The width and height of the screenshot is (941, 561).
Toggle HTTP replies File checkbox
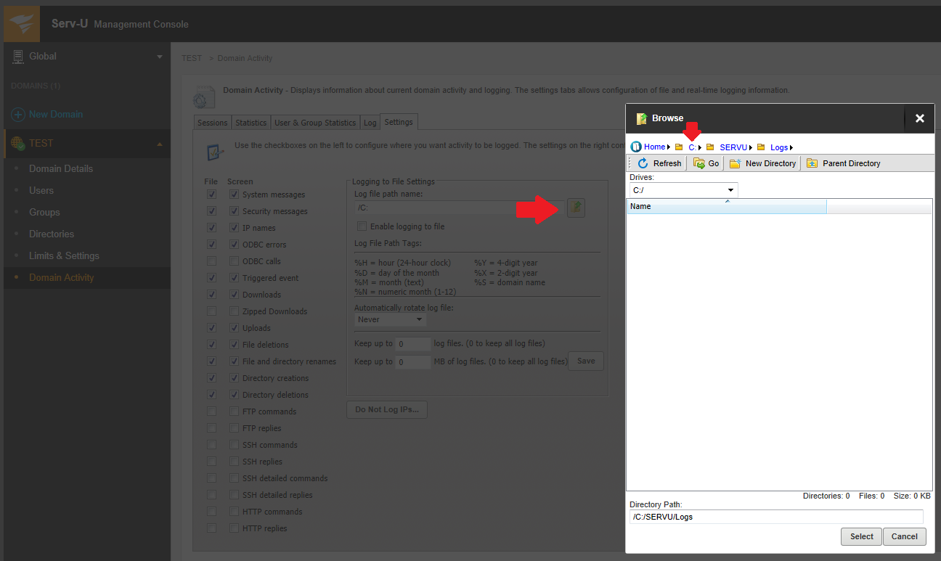tap(211, 528)
